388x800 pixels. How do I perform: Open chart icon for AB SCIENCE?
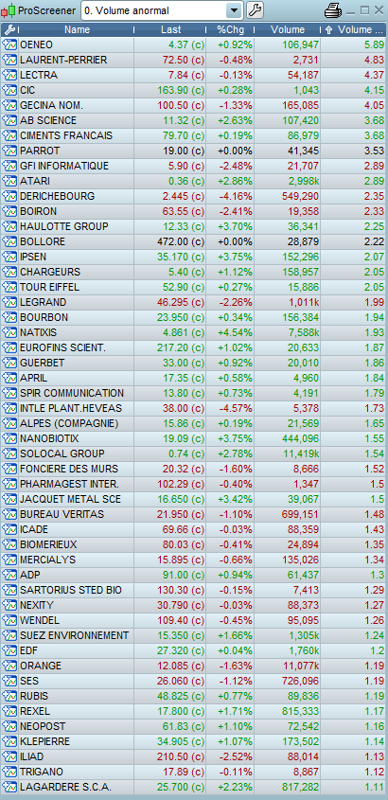(10, 120)
